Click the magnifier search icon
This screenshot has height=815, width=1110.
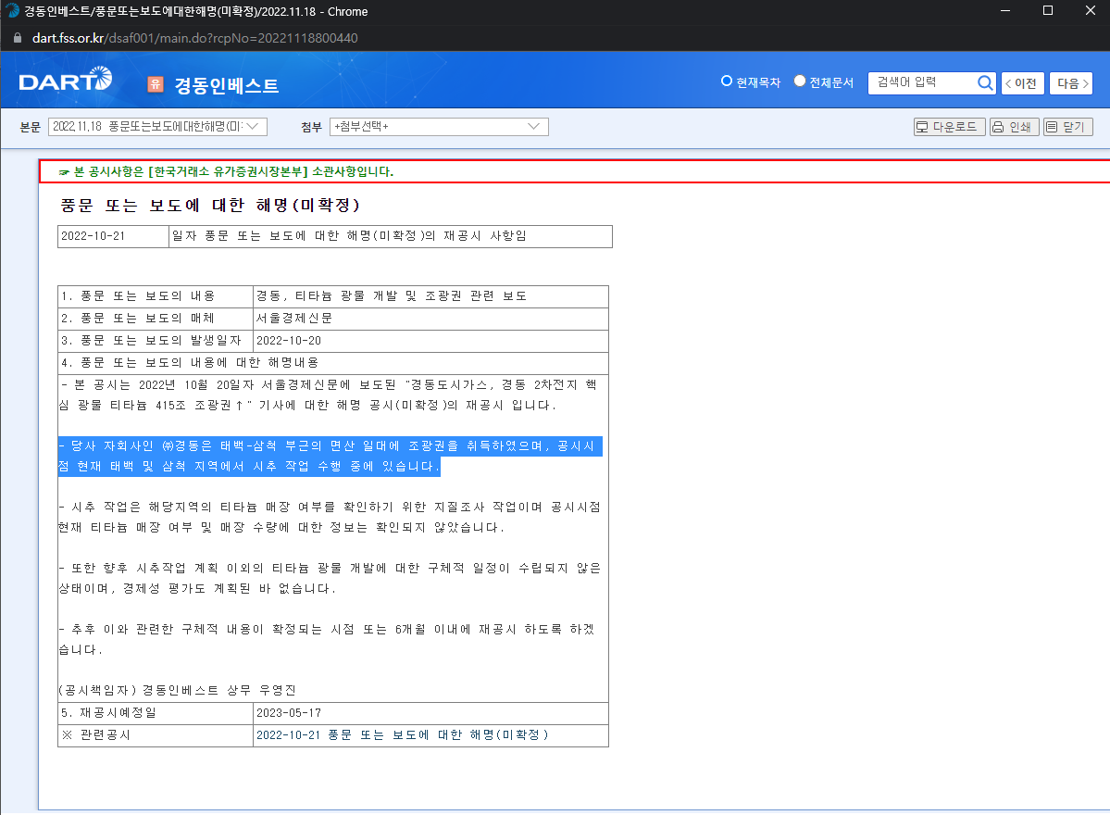tap(985, 82)
